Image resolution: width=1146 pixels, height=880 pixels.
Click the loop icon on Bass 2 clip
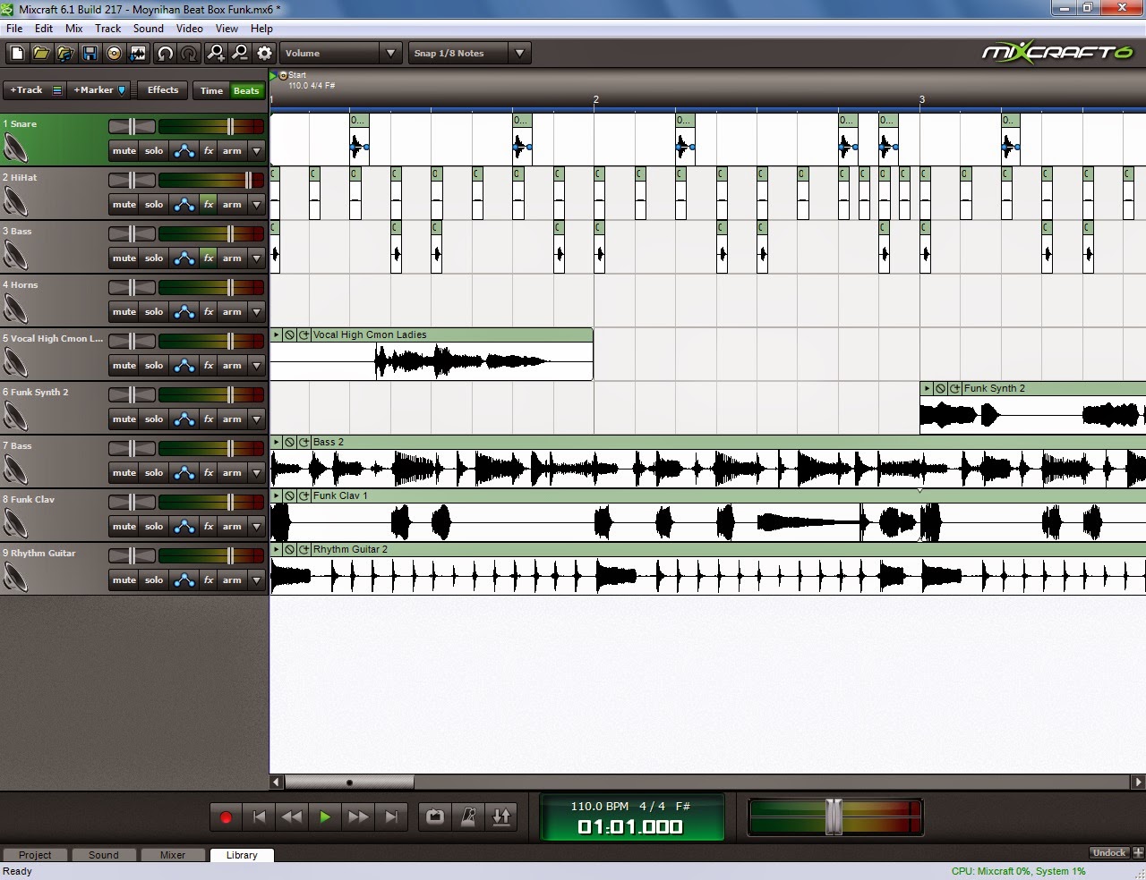pyautogui.click(x=304, y=442)
